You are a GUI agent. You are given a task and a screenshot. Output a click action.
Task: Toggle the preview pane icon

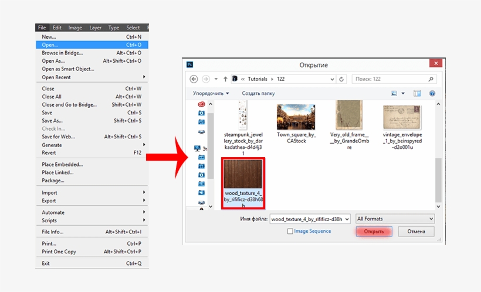[x=417, y=93]
